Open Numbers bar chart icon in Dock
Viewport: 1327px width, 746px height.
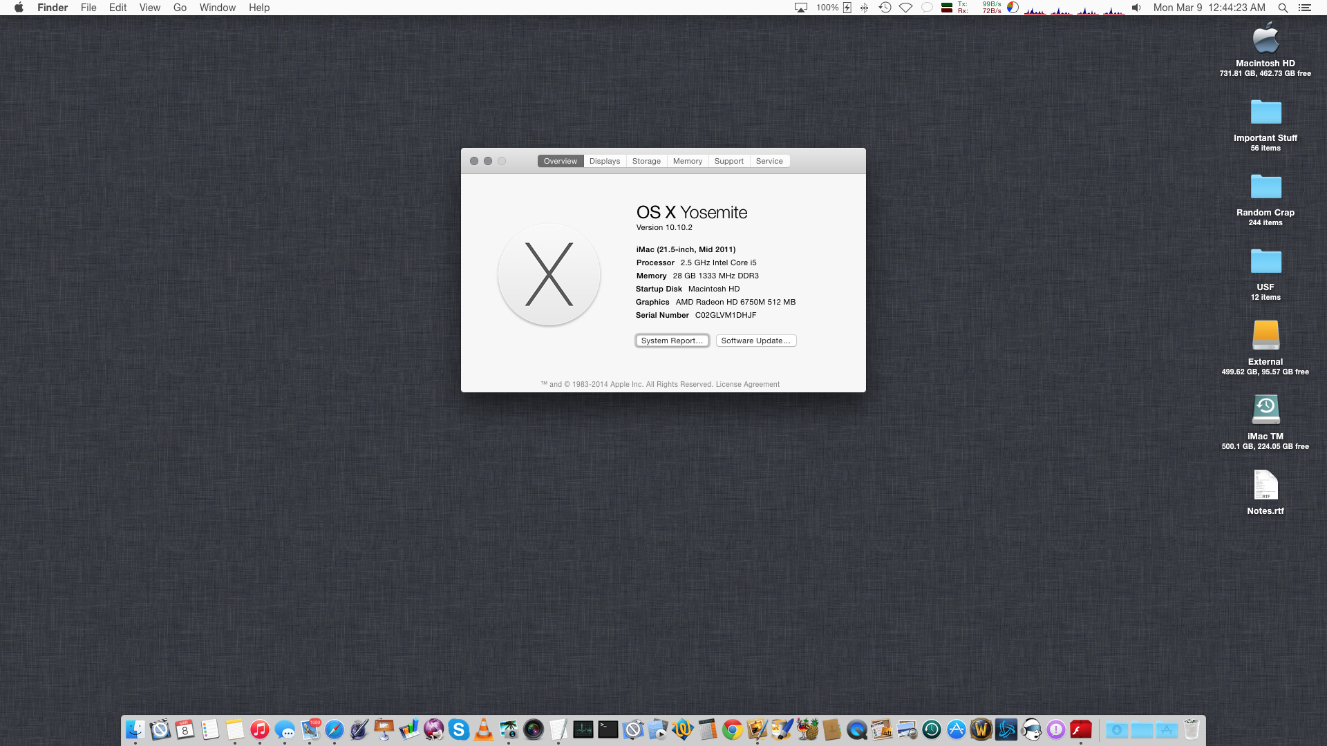409,729
